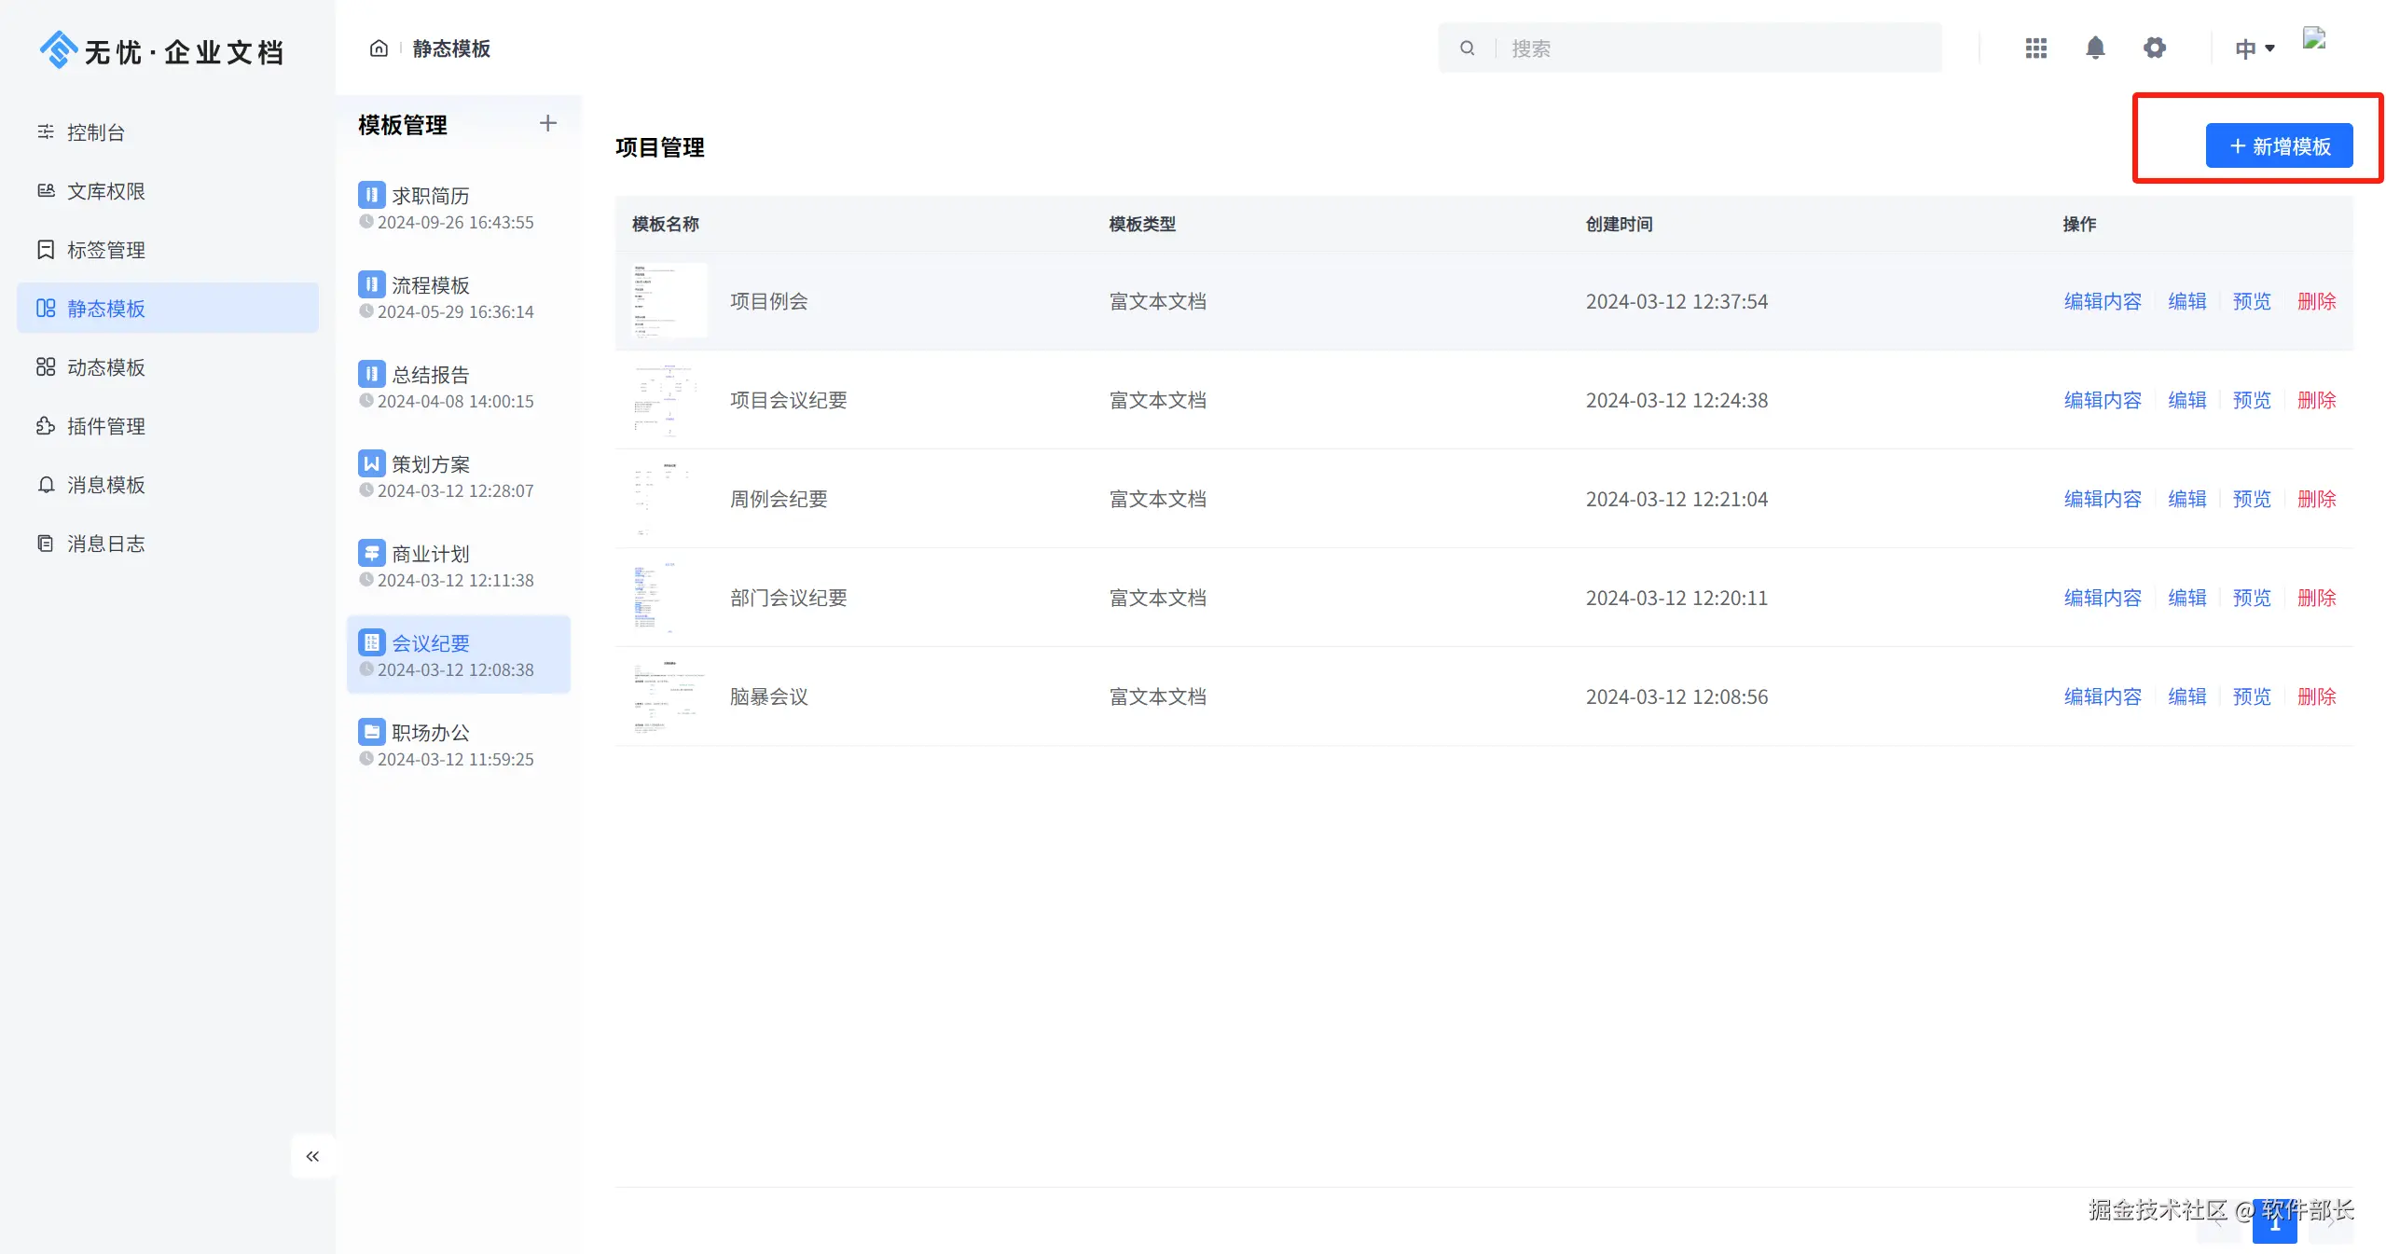This screenshot has width=2386, height=1254.
Task: Open the apps grid icon
Action: click(x=2036, y=48)
